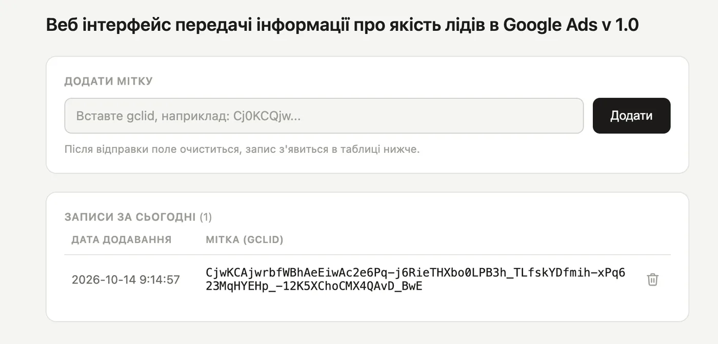The height and width of the screenshot is (344, 718).
Task: Click the МІТКА (GCLID) column header
Action: click(245, 239)
